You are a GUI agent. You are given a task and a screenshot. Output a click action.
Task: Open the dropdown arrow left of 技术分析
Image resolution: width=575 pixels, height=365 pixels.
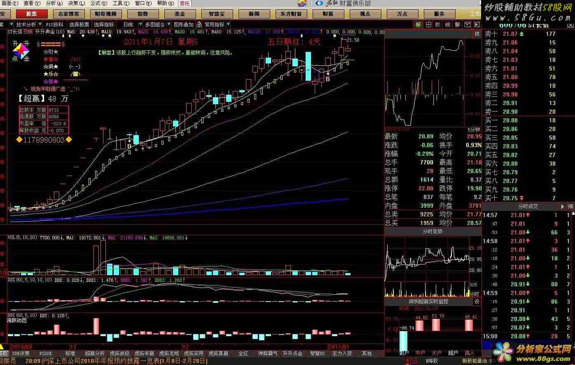coord(12,25)
